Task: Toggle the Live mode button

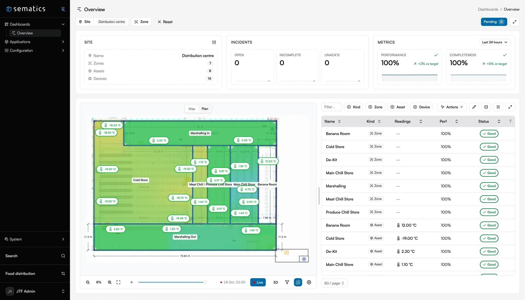Action: 258,282
